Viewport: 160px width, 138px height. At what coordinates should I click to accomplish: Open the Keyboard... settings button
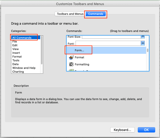(x=122, y=130)
